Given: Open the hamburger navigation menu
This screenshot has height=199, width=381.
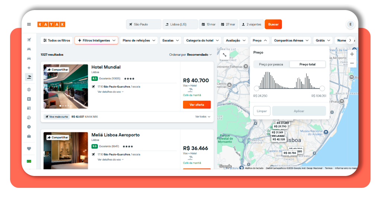Looking at the screenshot, I should 29,24.
